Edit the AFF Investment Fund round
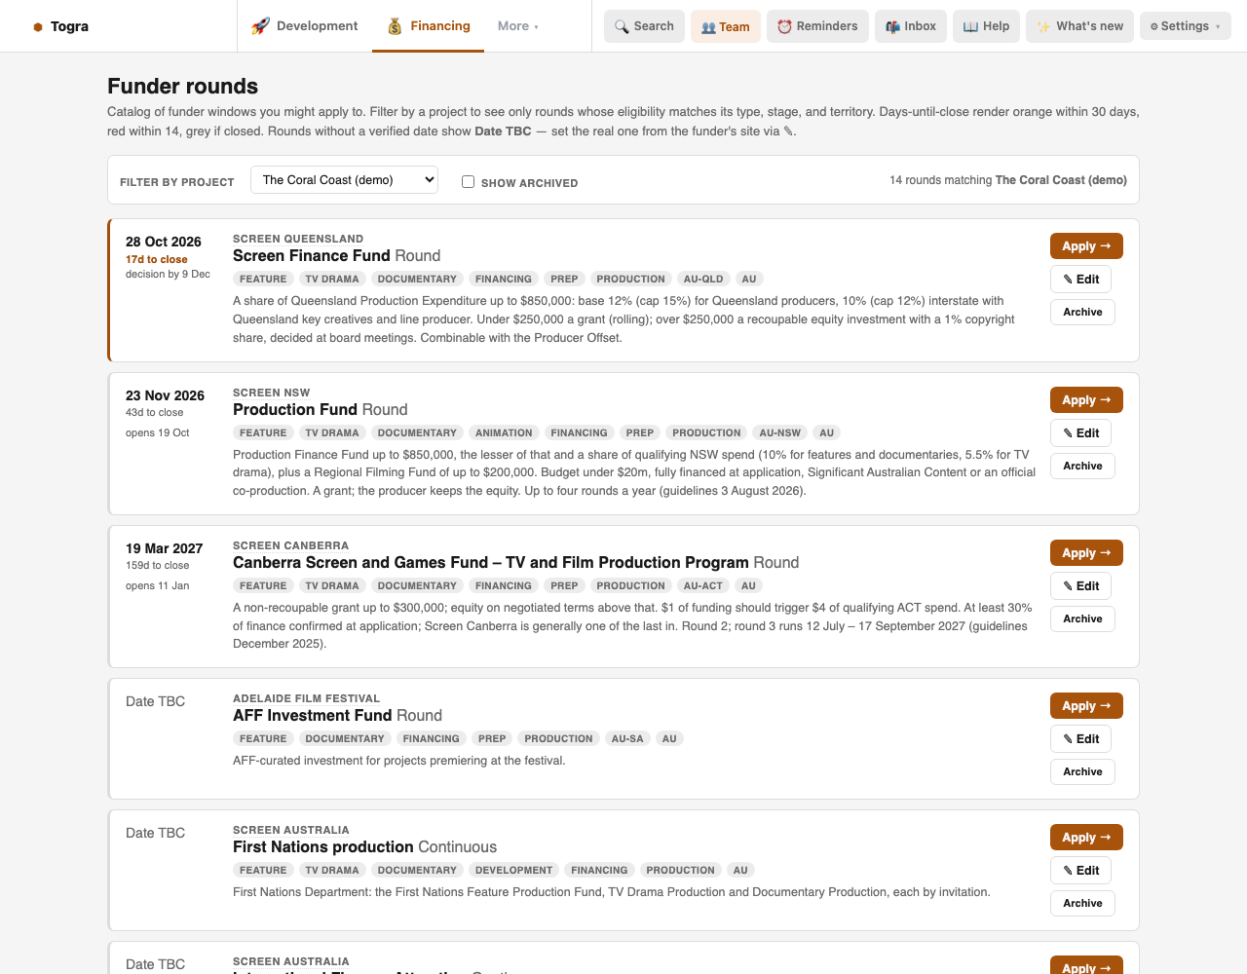 point(1081,739)
